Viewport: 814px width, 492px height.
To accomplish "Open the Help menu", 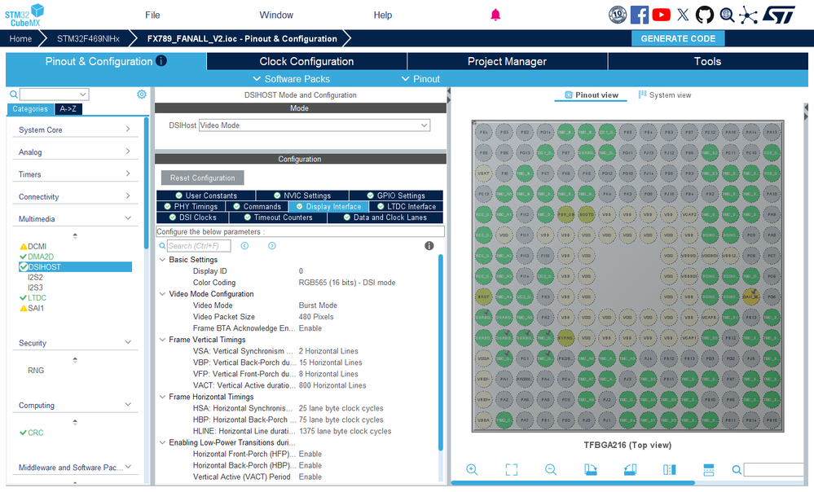I will click(x=383, y=15).
